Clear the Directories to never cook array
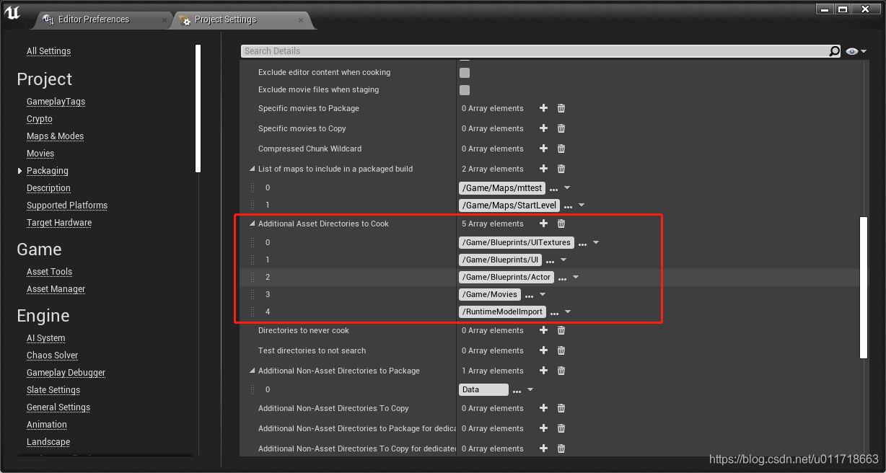 click(561, 330)
